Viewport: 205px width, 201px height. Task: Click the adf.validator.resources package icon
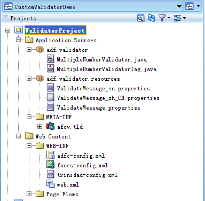(40, 78)
